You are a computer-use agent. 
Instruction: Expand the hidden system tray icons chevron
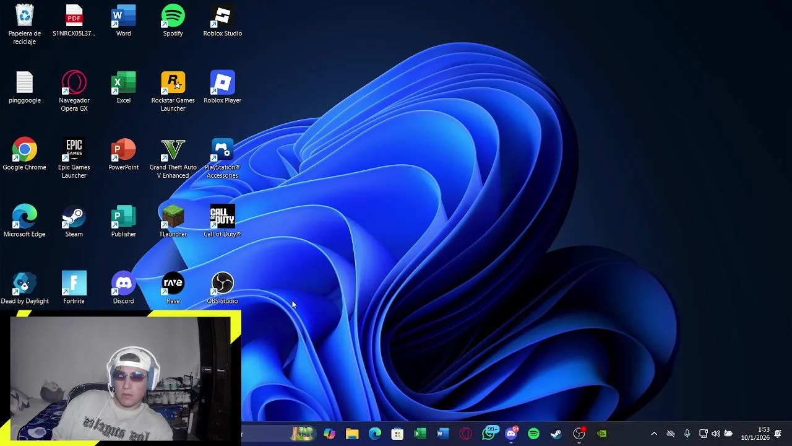tap(654, 434)
